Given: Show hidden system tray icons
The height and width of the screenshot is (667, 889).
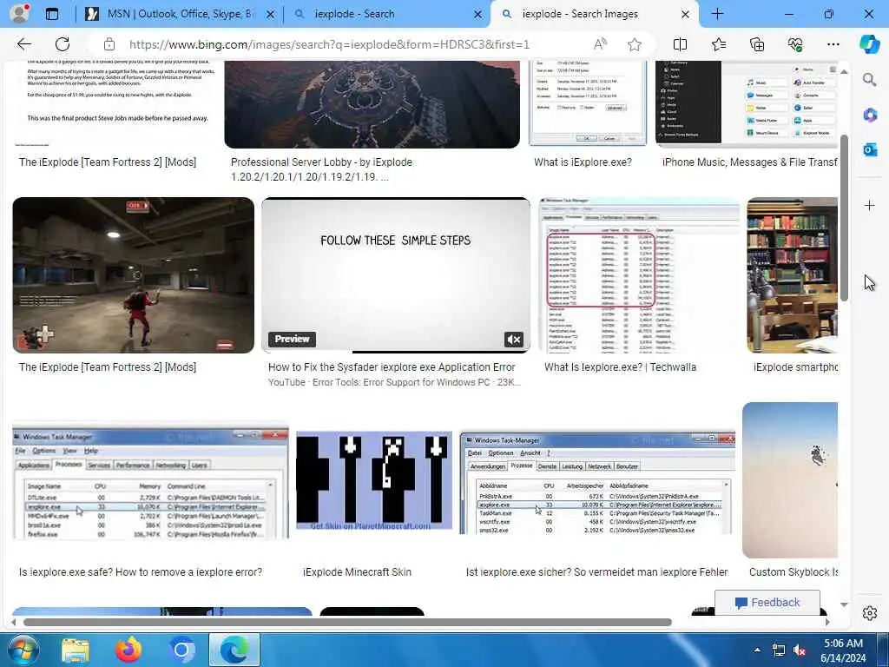Looking at the screenshot, I should point(757,650).
